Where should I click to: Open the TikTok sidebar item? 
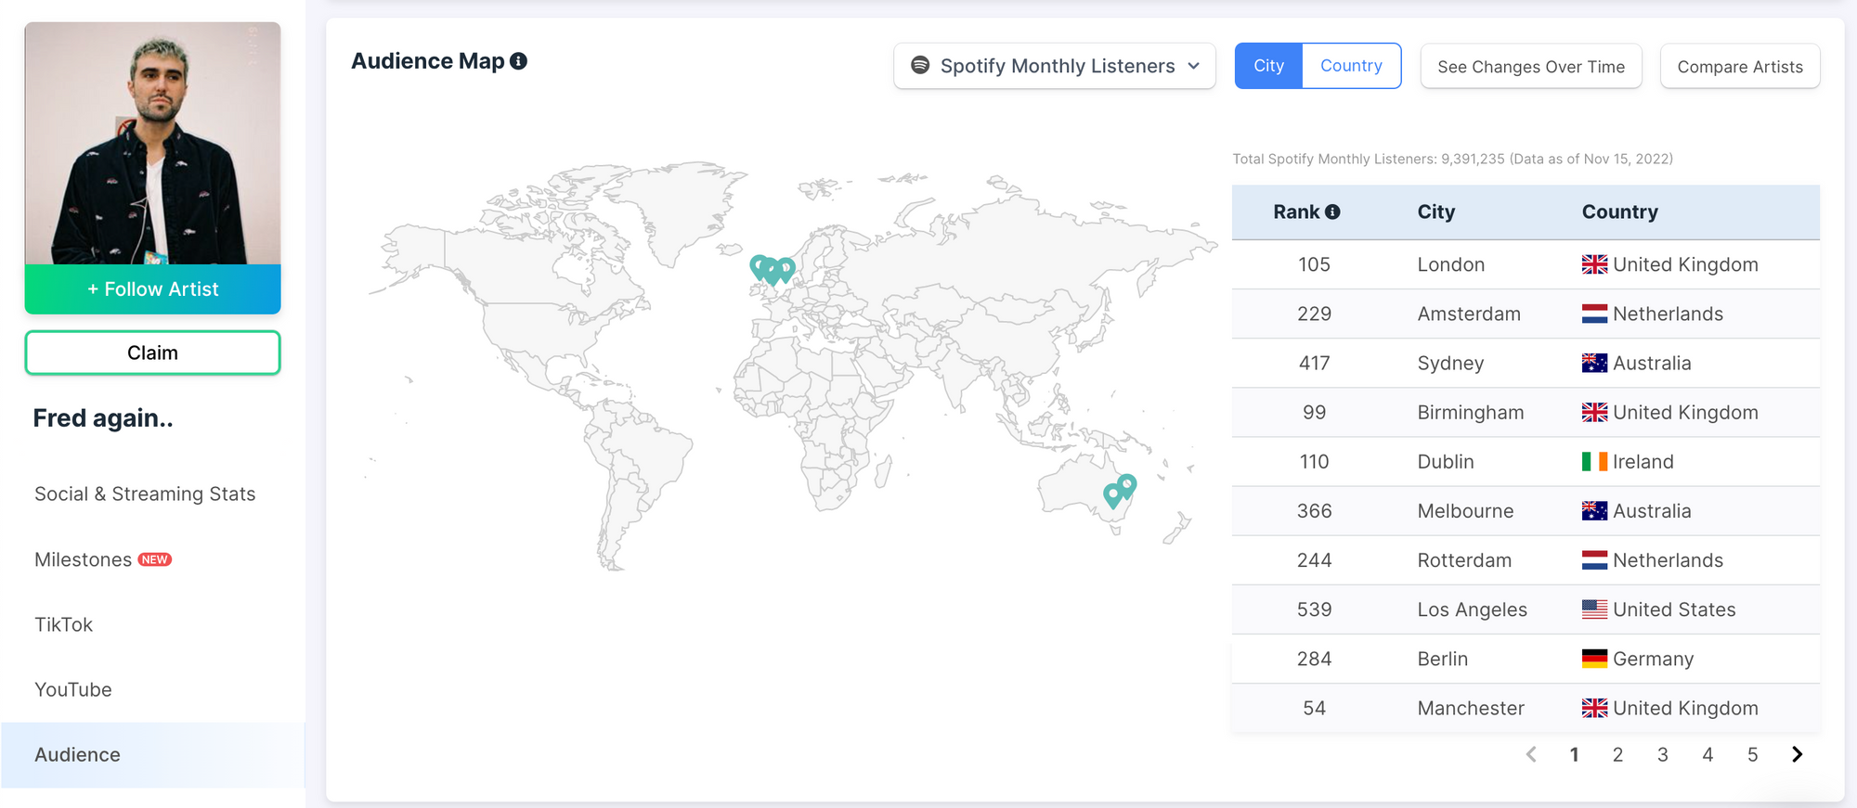(64, 625)
